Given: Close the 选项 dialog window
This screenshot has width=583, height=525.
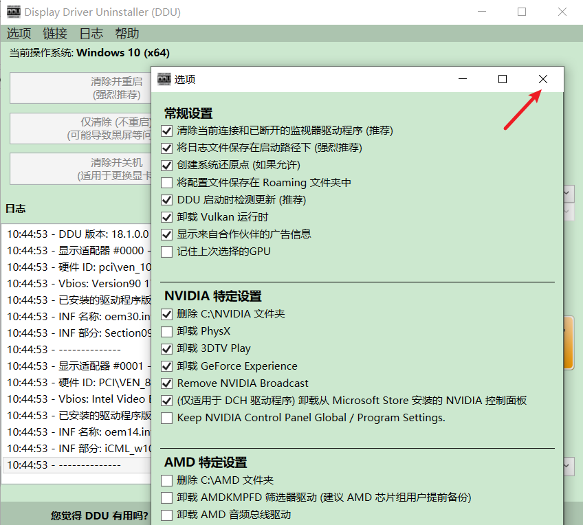Looking at the screenshot, I should 543,79.
